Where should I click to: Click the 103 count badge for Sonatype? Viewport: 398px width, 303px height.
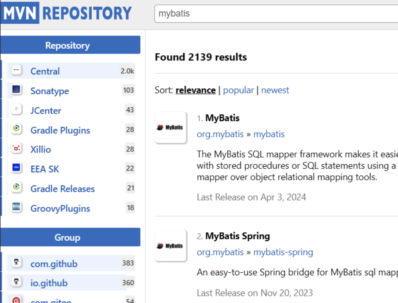pos(128,90)
